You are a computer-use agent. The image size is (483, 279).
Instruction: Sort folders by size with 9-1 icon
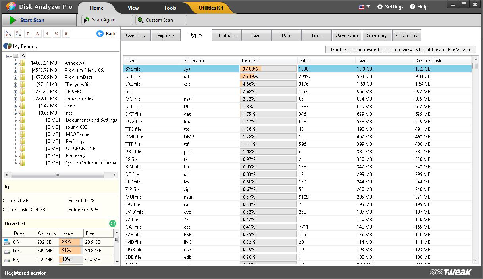(18, 34)
